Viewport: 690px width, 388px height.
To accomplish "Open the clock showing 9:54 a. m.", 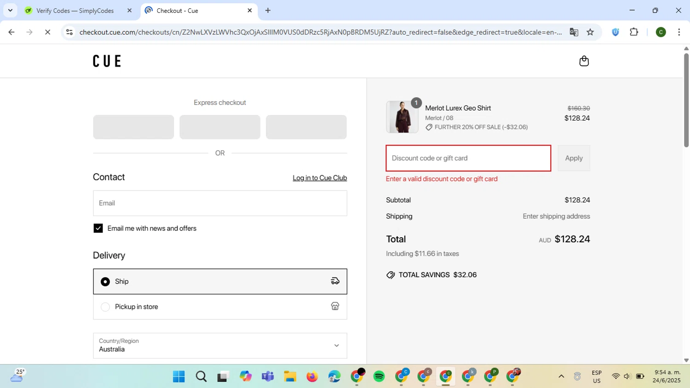I will [667, 376].
